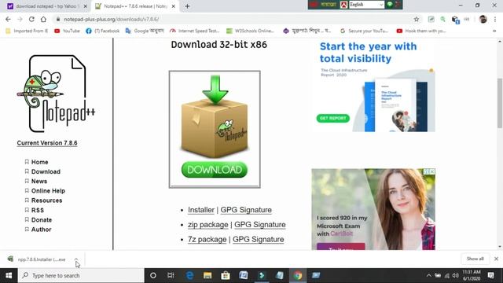Screen dimensions: 503x283
Task: Close the Microsoft Exam ad
Action: pyautogui.click(x=432, y=171)
